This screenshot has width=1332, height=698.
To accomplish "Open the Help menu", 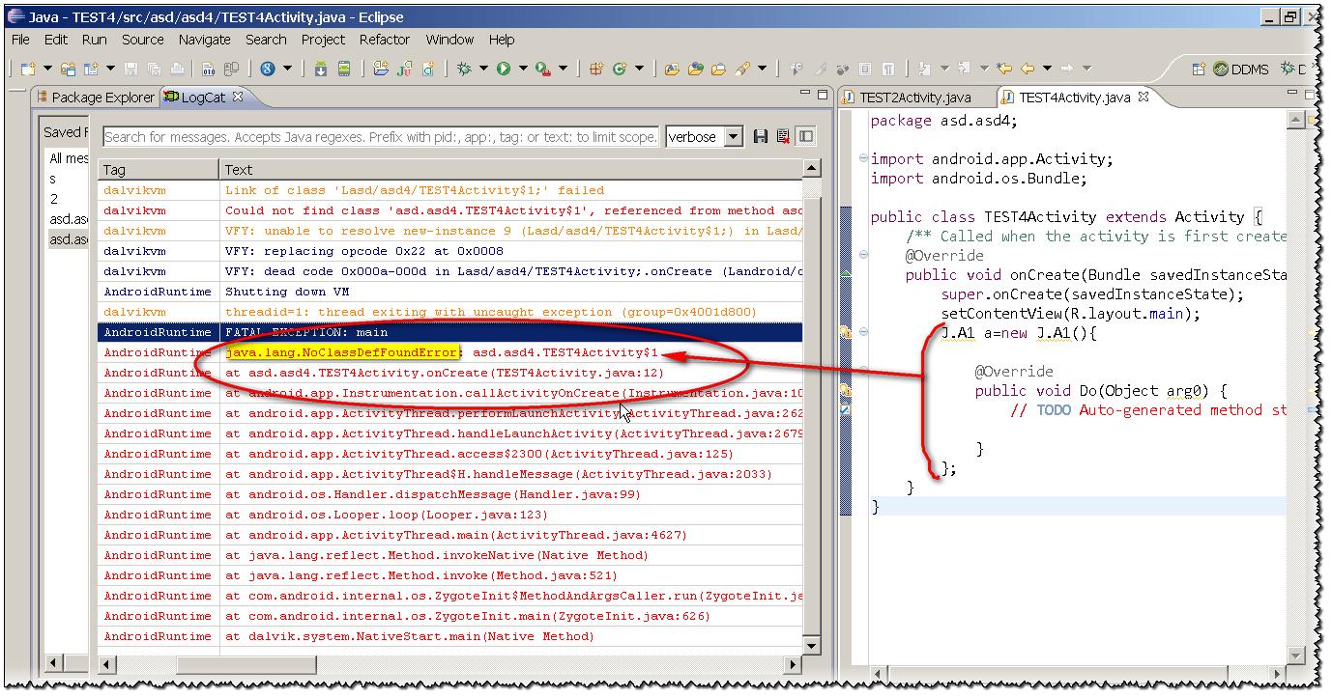I will tap(502, 40).
